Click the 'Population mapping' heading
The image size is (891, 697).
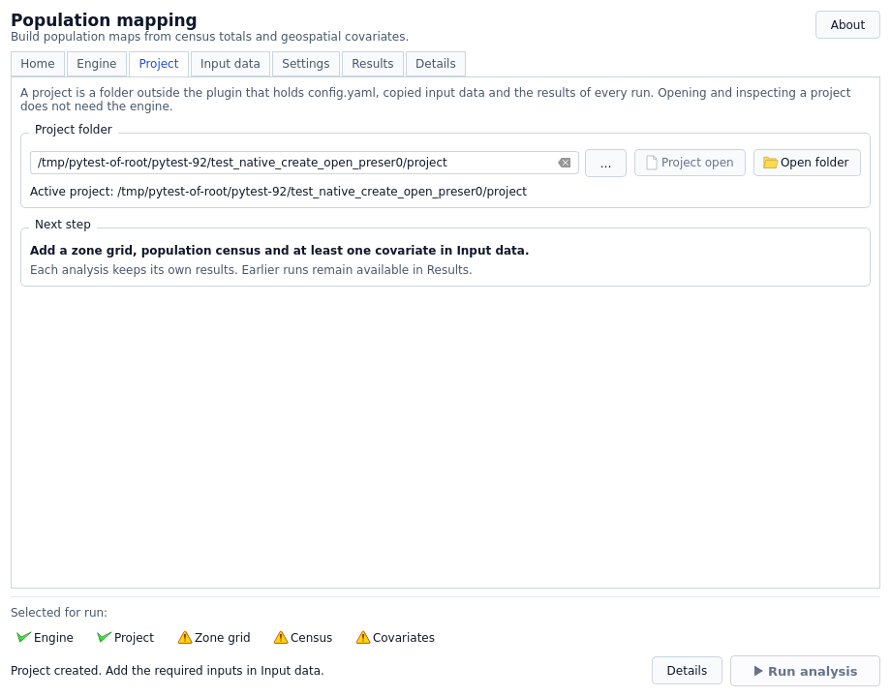[104, 20]
